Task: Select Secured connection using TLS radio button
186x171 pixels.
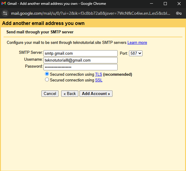Action: pyautogui.click(x=47, y=74)
